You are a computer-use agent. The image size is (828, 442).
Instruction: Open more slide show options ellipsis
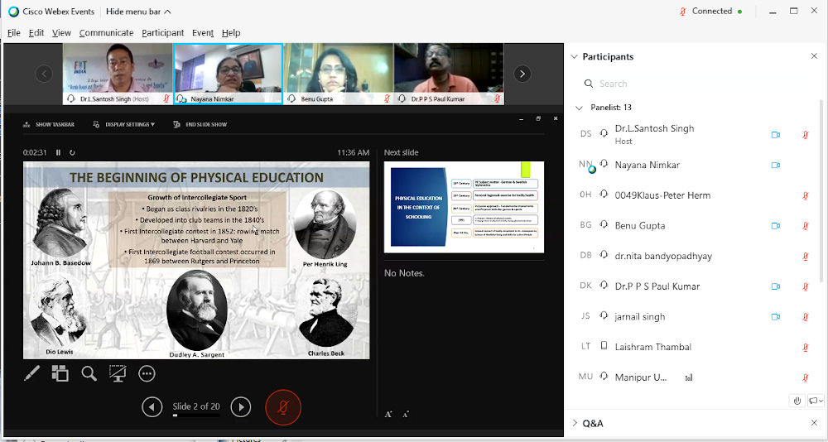(x=147, y=373)
